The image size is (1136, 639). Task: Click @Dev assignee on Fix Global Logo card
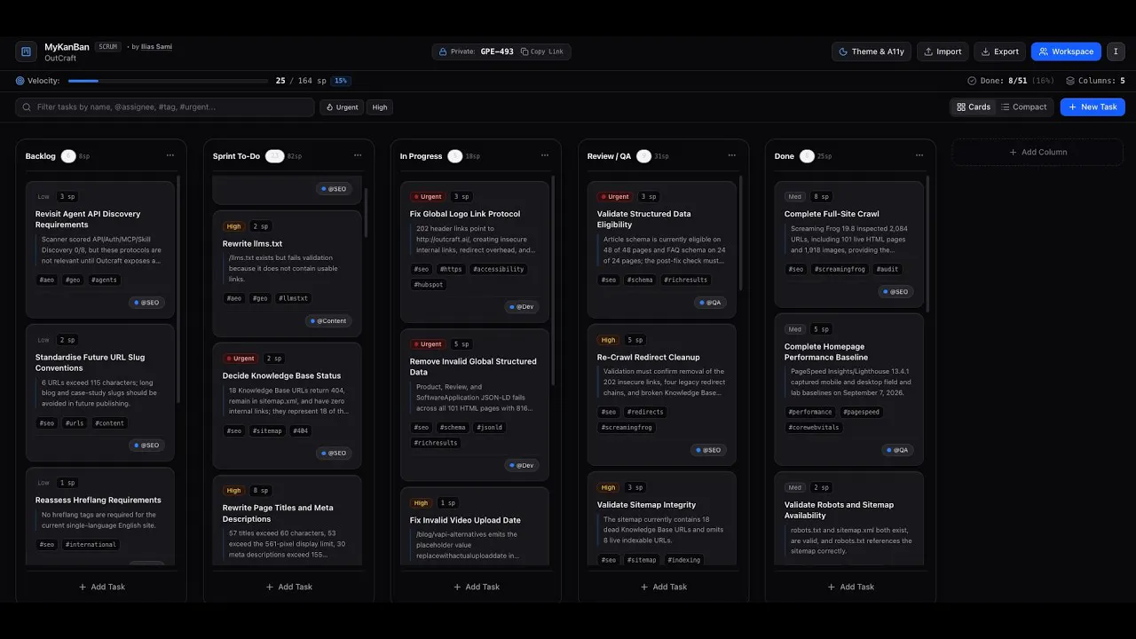pyautogui.click(x=521, y=307)
